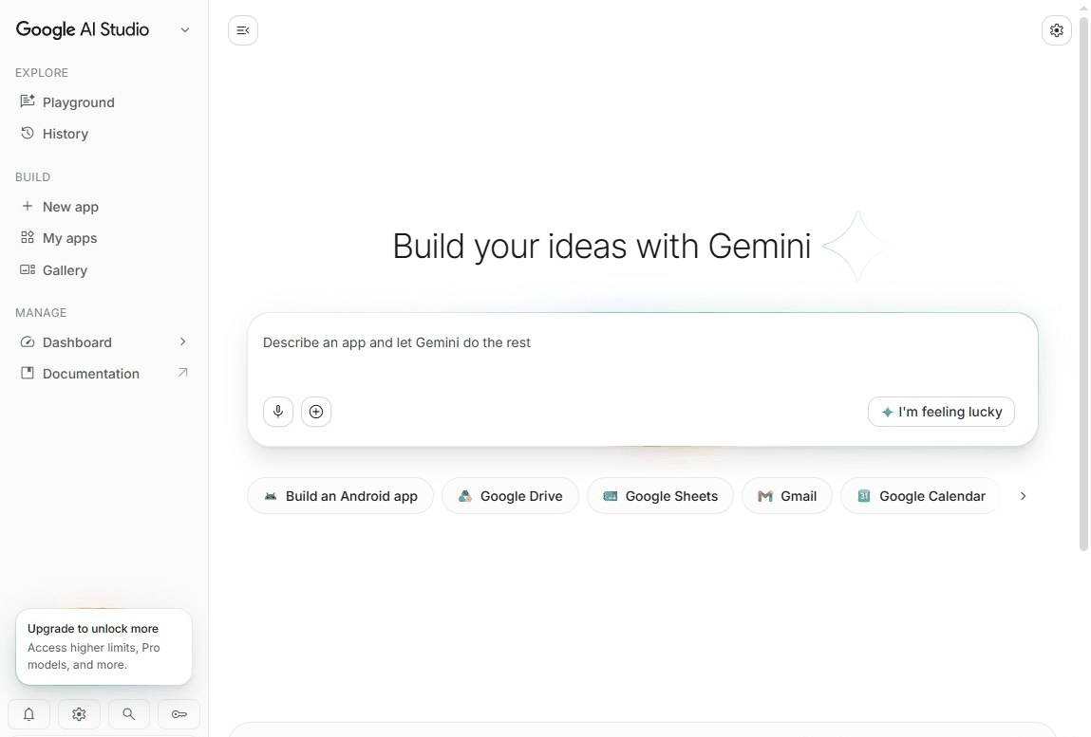Click the microphone voice input button

[277, 412]
